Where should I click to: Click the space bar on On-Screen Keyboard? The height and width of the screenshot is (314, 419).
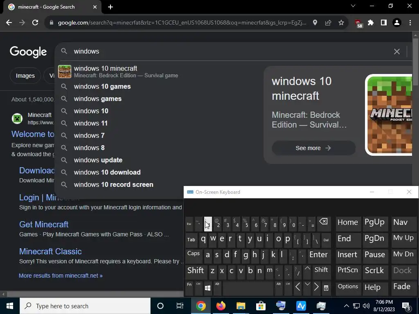(x=248, y=288)
